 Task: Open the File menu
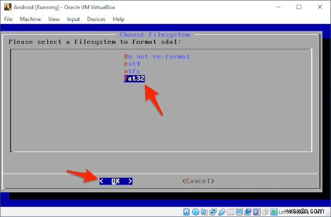pos(8,19)
